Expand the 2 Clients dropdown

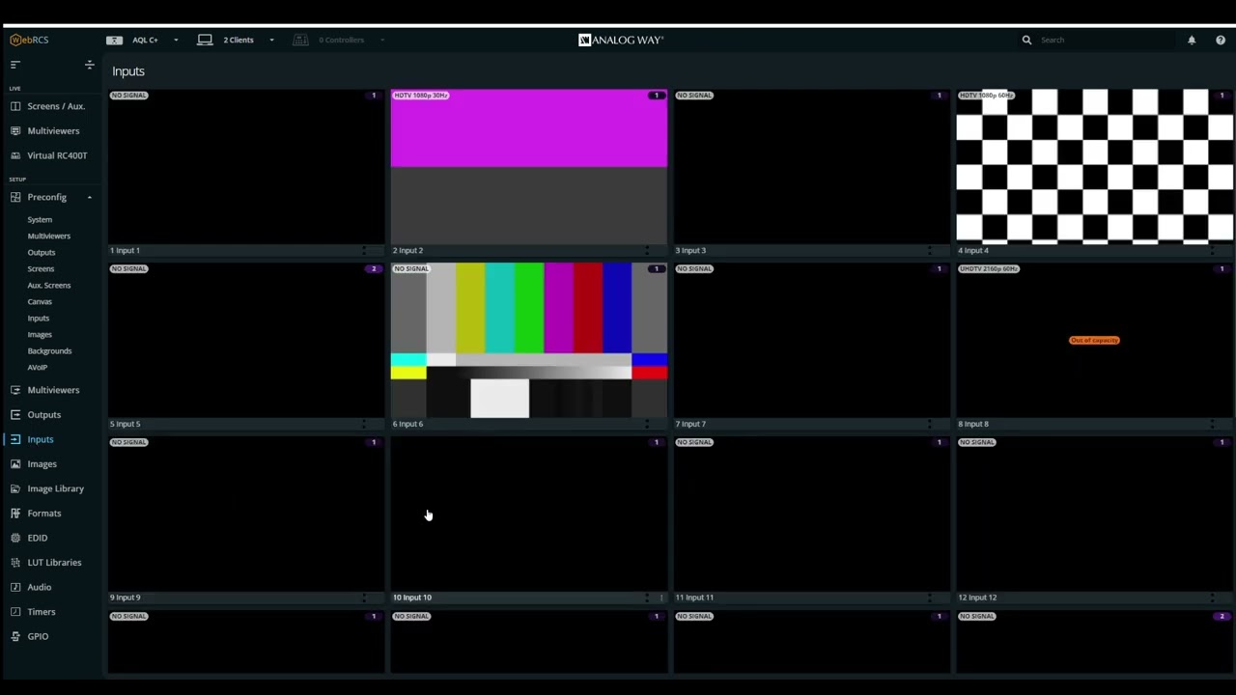tap(271, 40)
